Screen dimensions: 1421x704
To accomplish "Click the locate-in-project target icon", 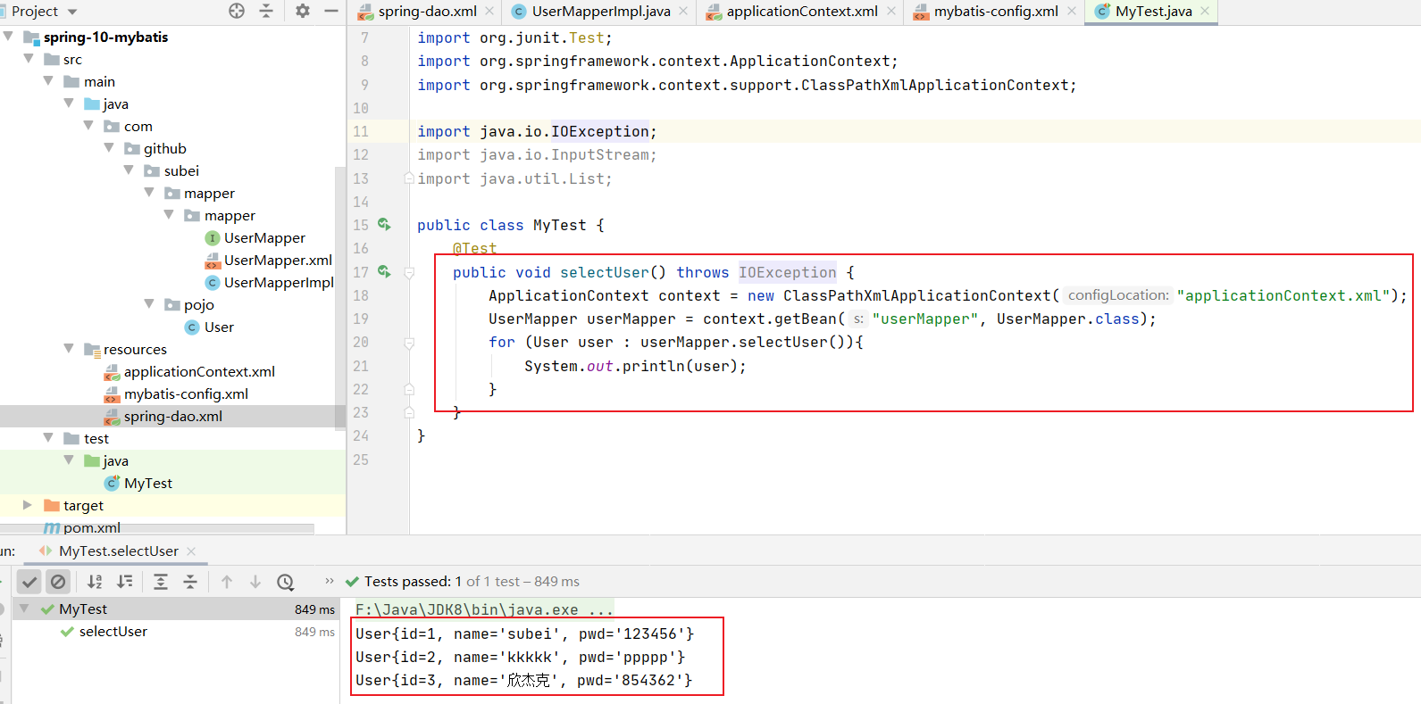I will click(x=237, y=11).
